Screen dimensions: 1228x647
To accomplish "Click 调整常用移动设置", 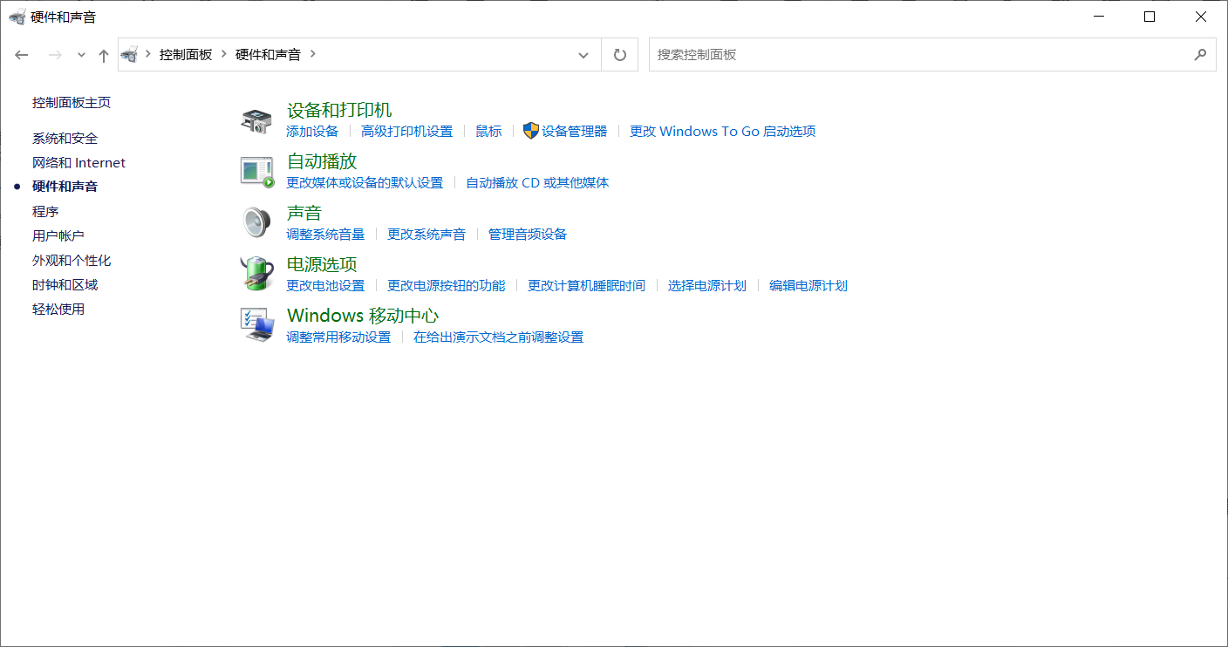I will (338, 337).
